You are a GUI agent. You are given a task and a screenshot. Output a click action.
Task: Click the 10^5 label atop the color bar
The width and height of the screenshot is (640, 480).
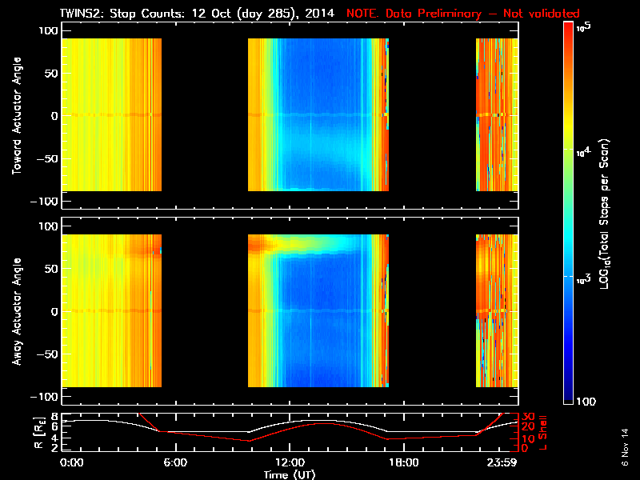point(584,27)
